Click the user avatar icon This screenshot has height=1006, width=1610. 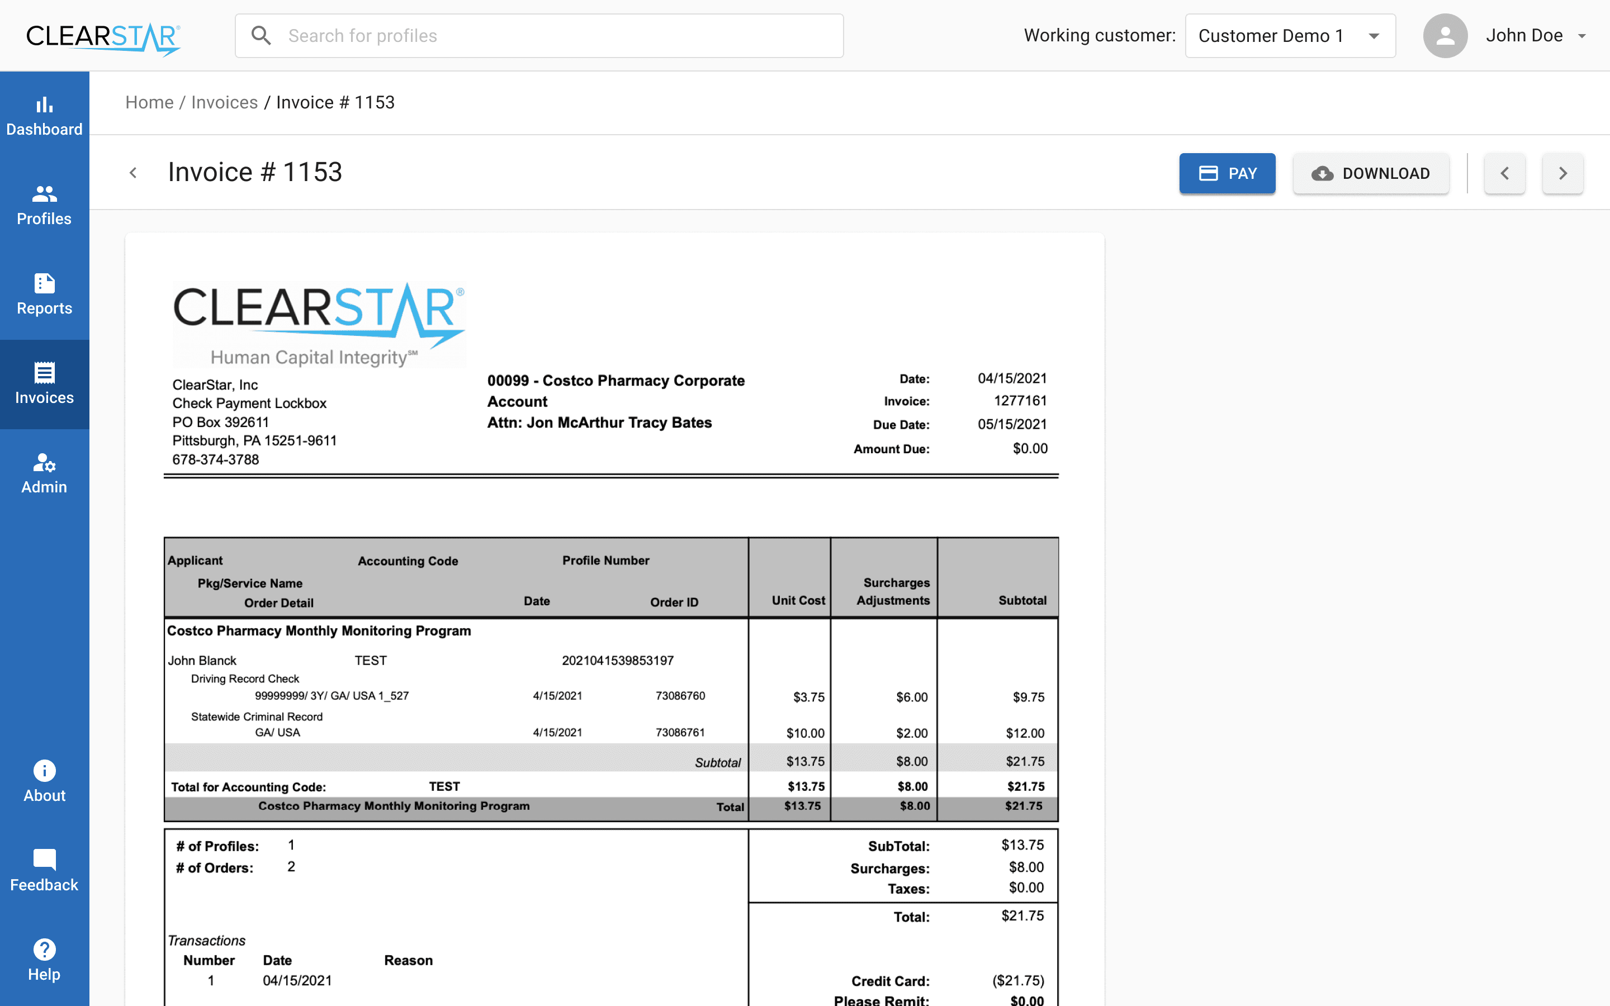(1445, 36)
